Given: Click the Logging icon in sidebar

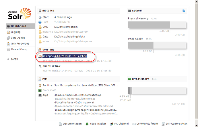Looking at the screenshot, I should click(8, 32).
